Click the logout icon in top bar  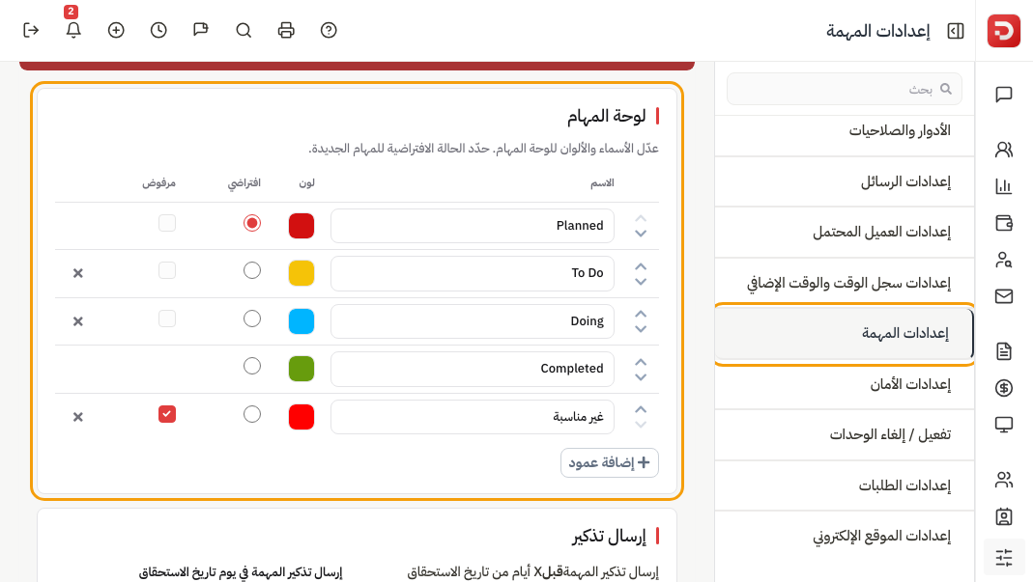point(31,30)
